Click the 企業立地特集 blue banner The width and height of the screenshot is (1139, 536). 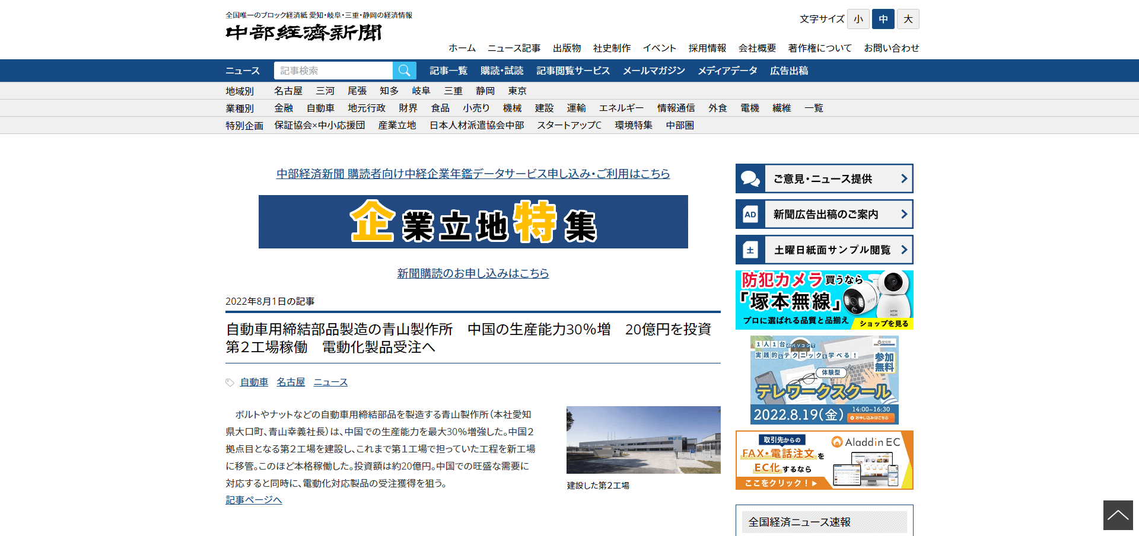(x=473, y=222)
